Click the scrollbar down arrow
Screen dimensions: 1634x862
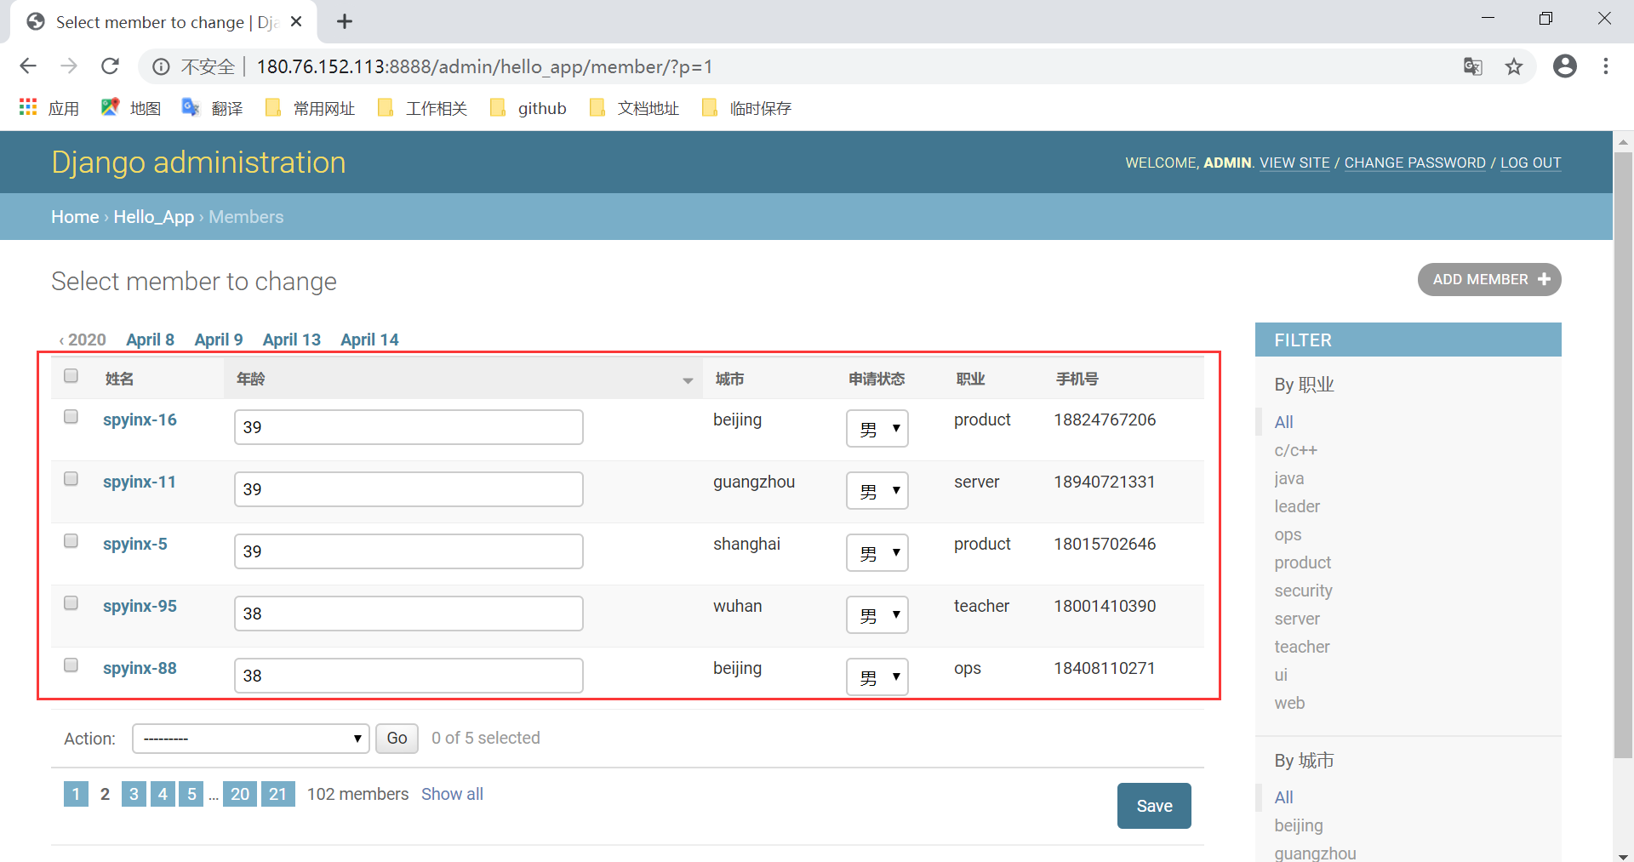1623,855
